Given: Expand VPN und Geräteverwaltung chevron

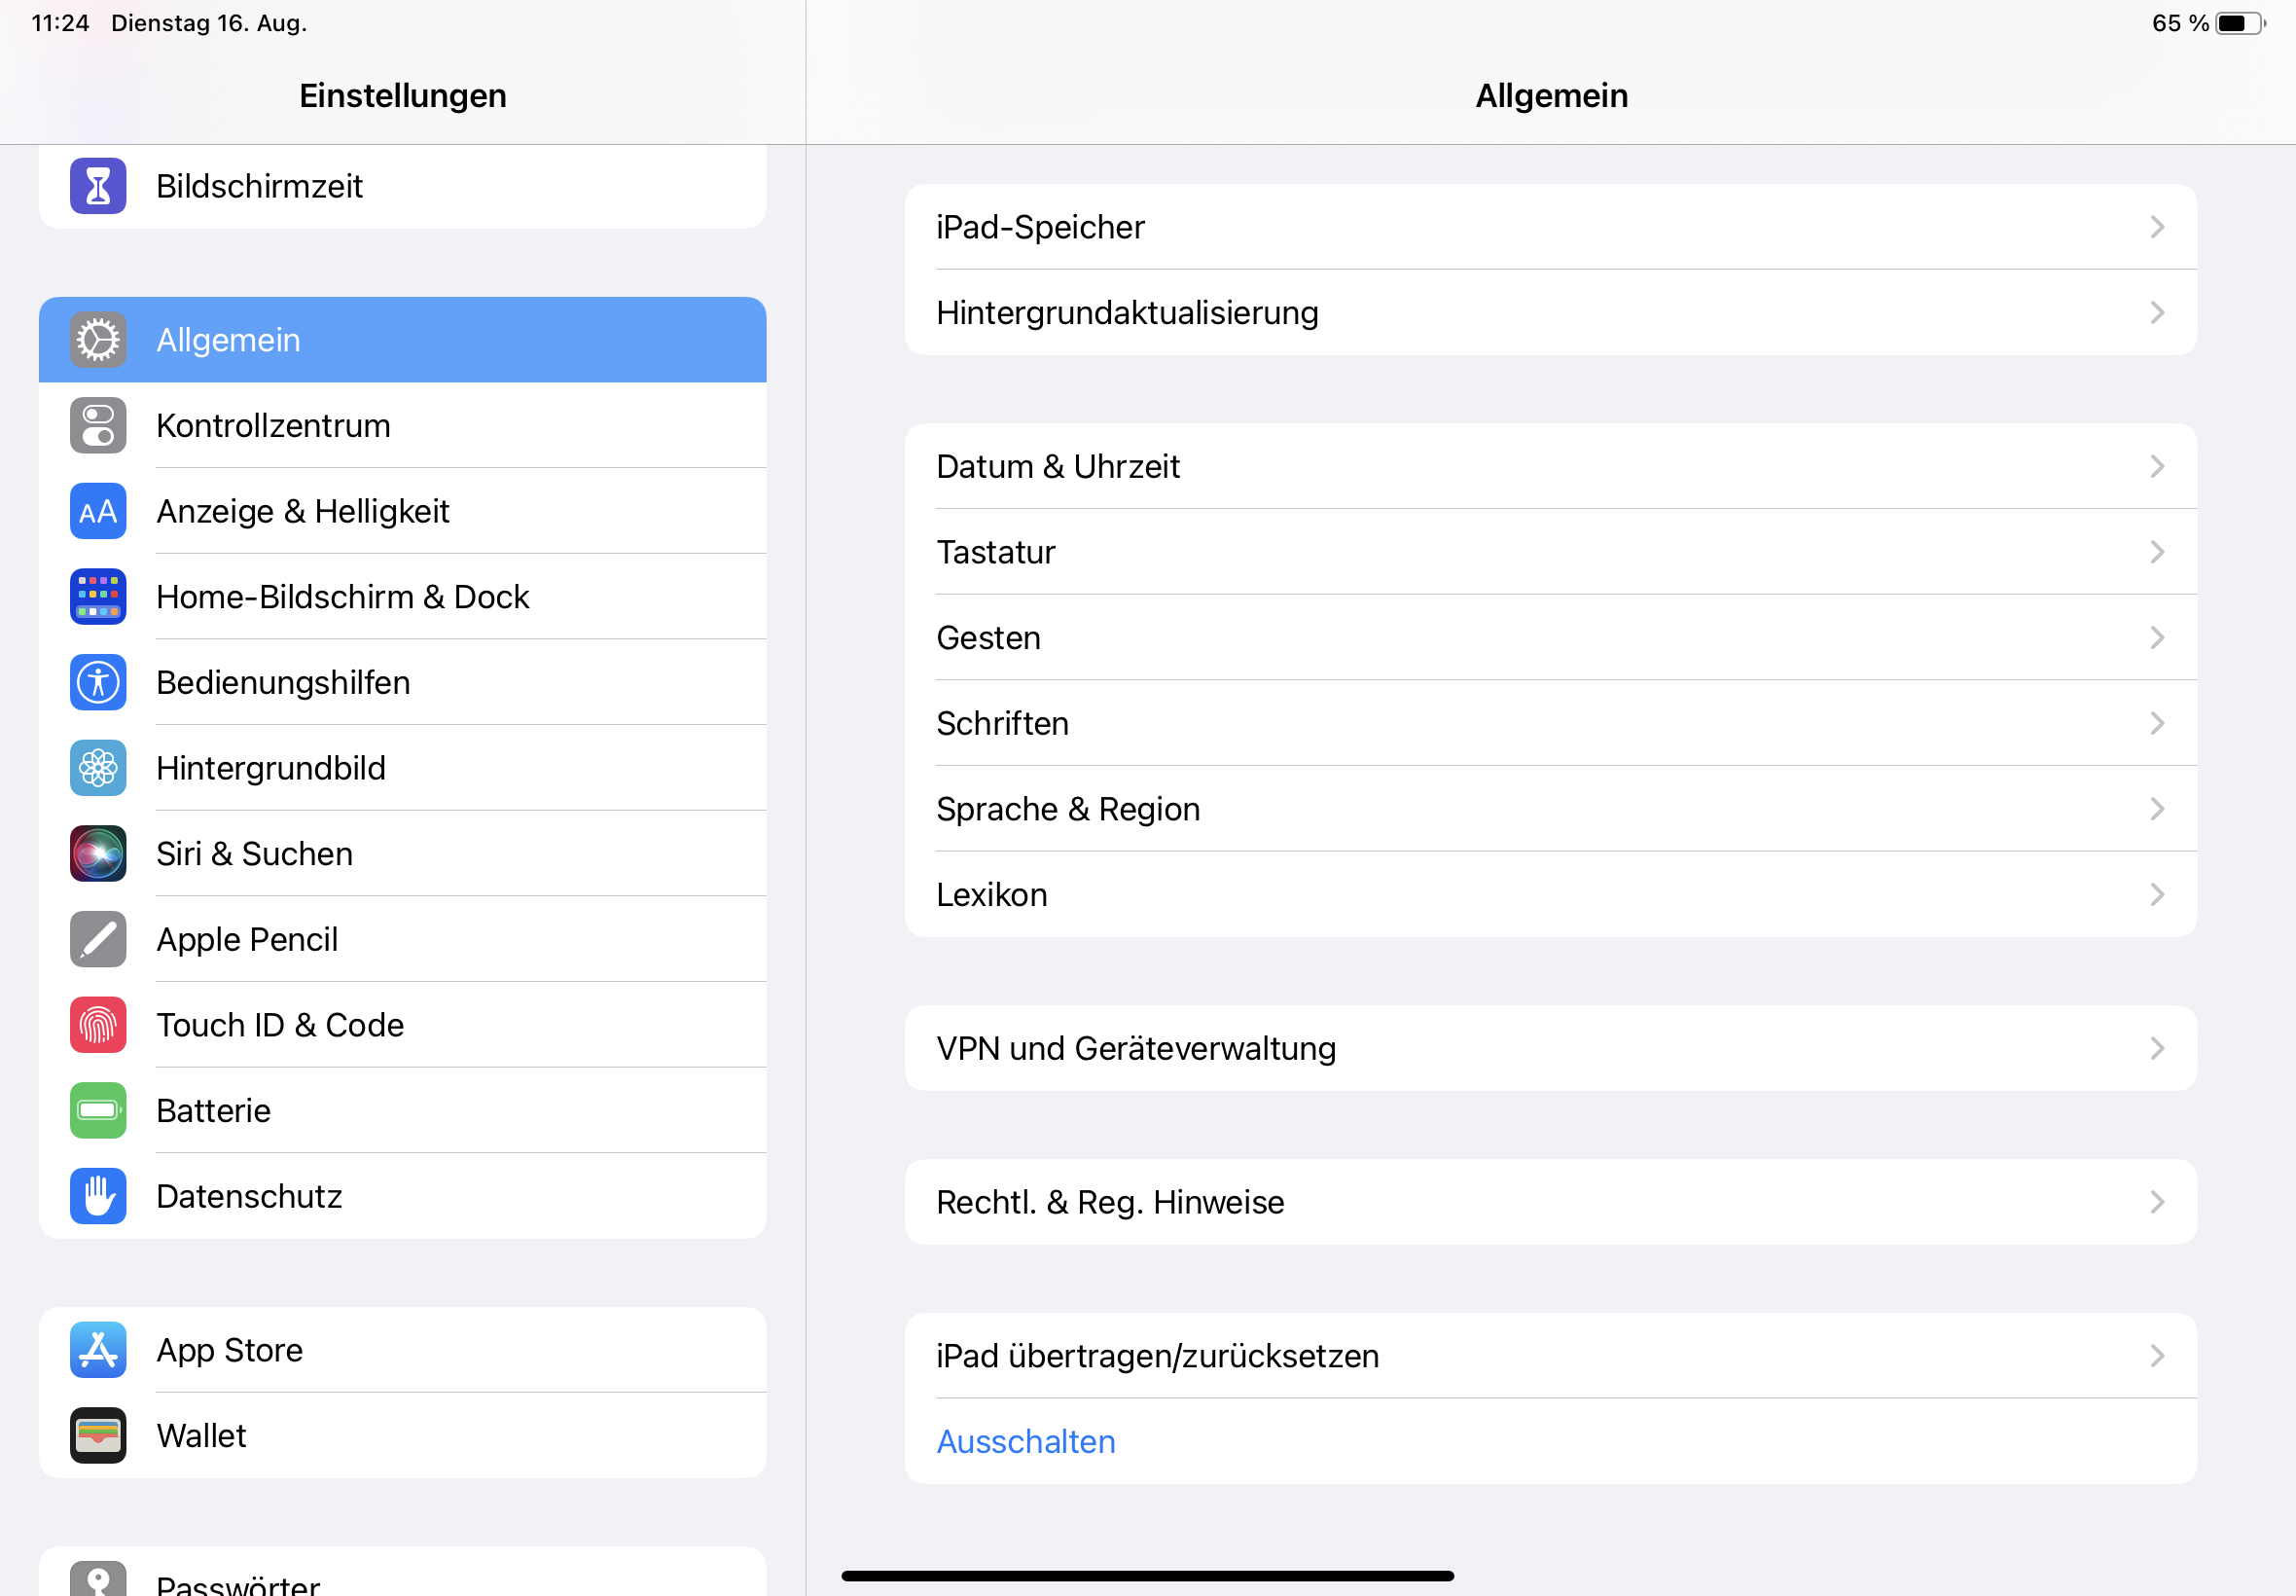Looking at the screenshot, I should click(x=2157, y=1048).
